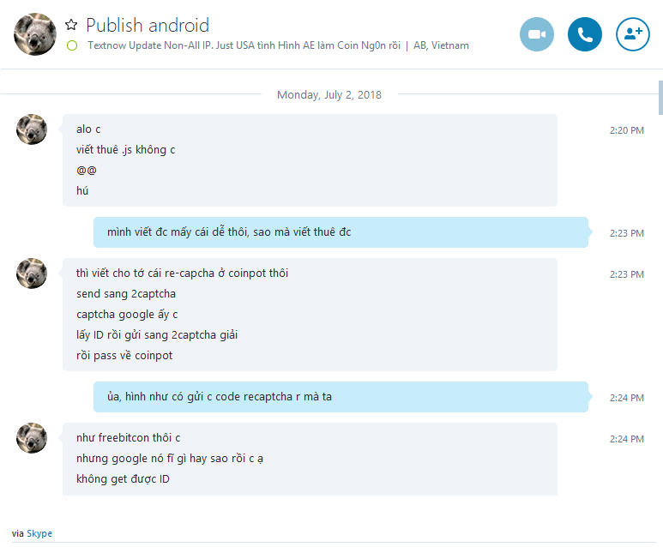The height and width of the screenshot is (547, 663).
Task: Select the 'không get được ID' message line
Action: 123,479
